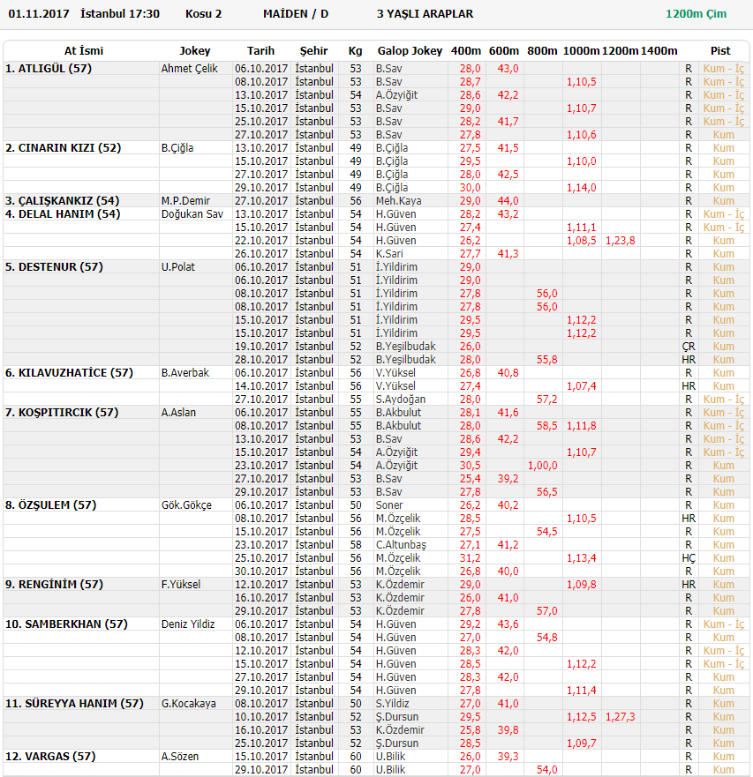Screen dimensions: 753x777
Task: Select the 1000m column header
Action: coord(582,50)
